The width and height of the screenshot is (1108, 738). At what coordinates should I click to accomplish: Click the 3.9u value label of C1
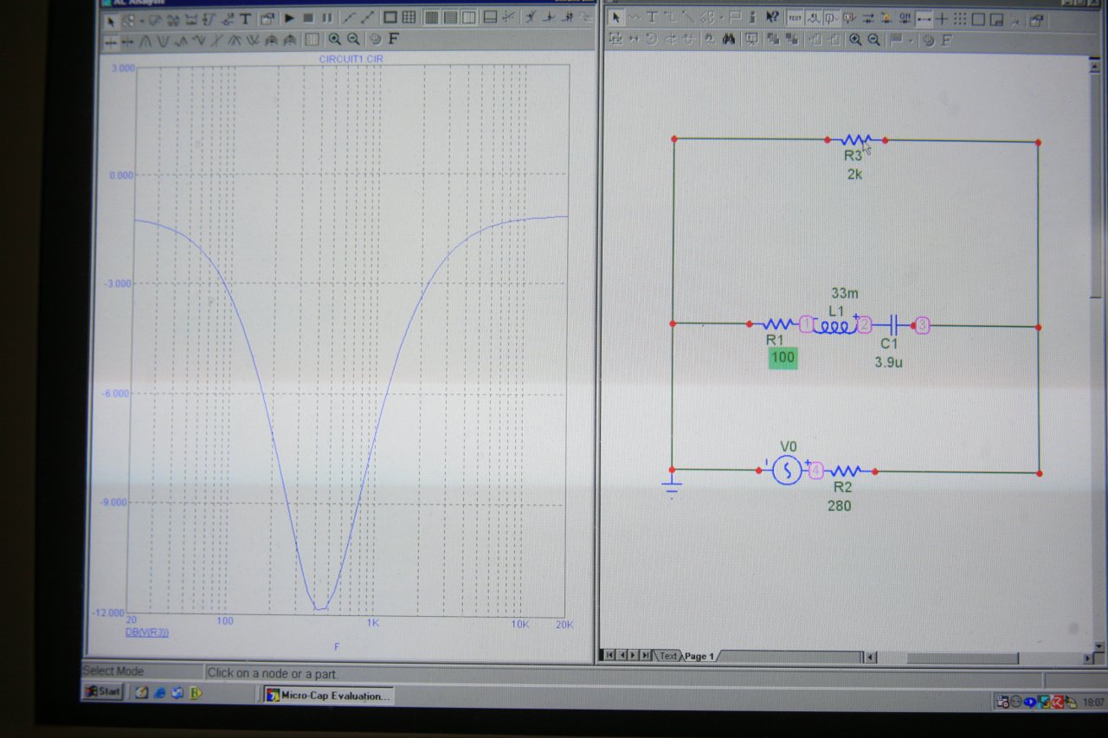888,363
